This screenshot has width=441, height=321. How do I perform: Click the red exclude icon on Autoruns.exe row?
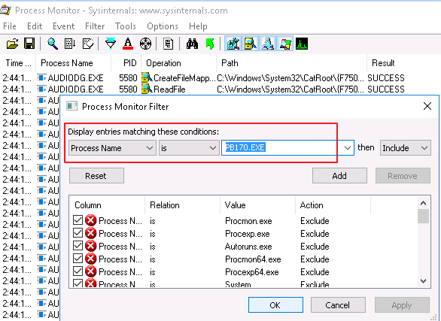[x=90, y=246]
